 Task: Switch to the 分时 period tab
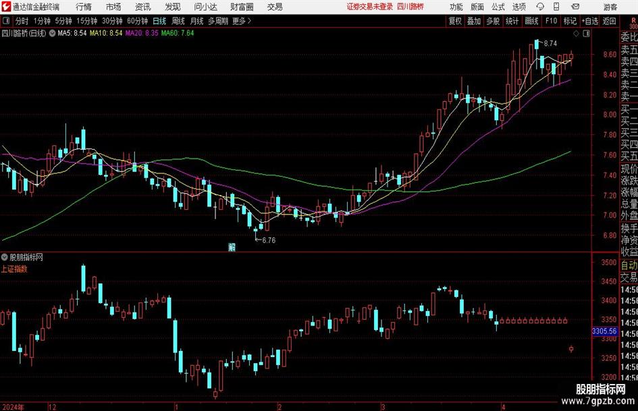point(22,21)
